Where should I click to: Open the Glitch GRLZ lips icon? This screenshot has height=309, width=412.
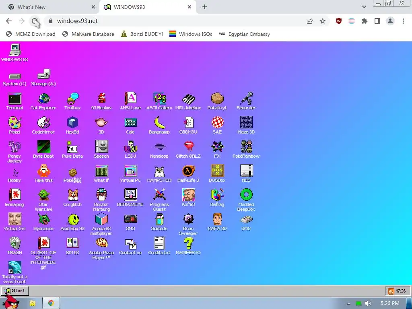tap(188, 150)
